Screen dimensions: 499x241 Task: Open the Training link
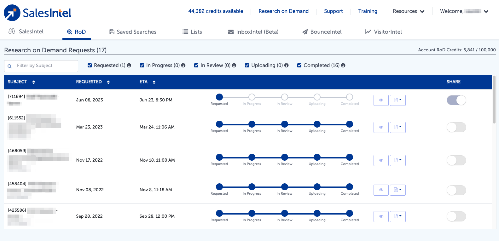click(x=368, y=11)
